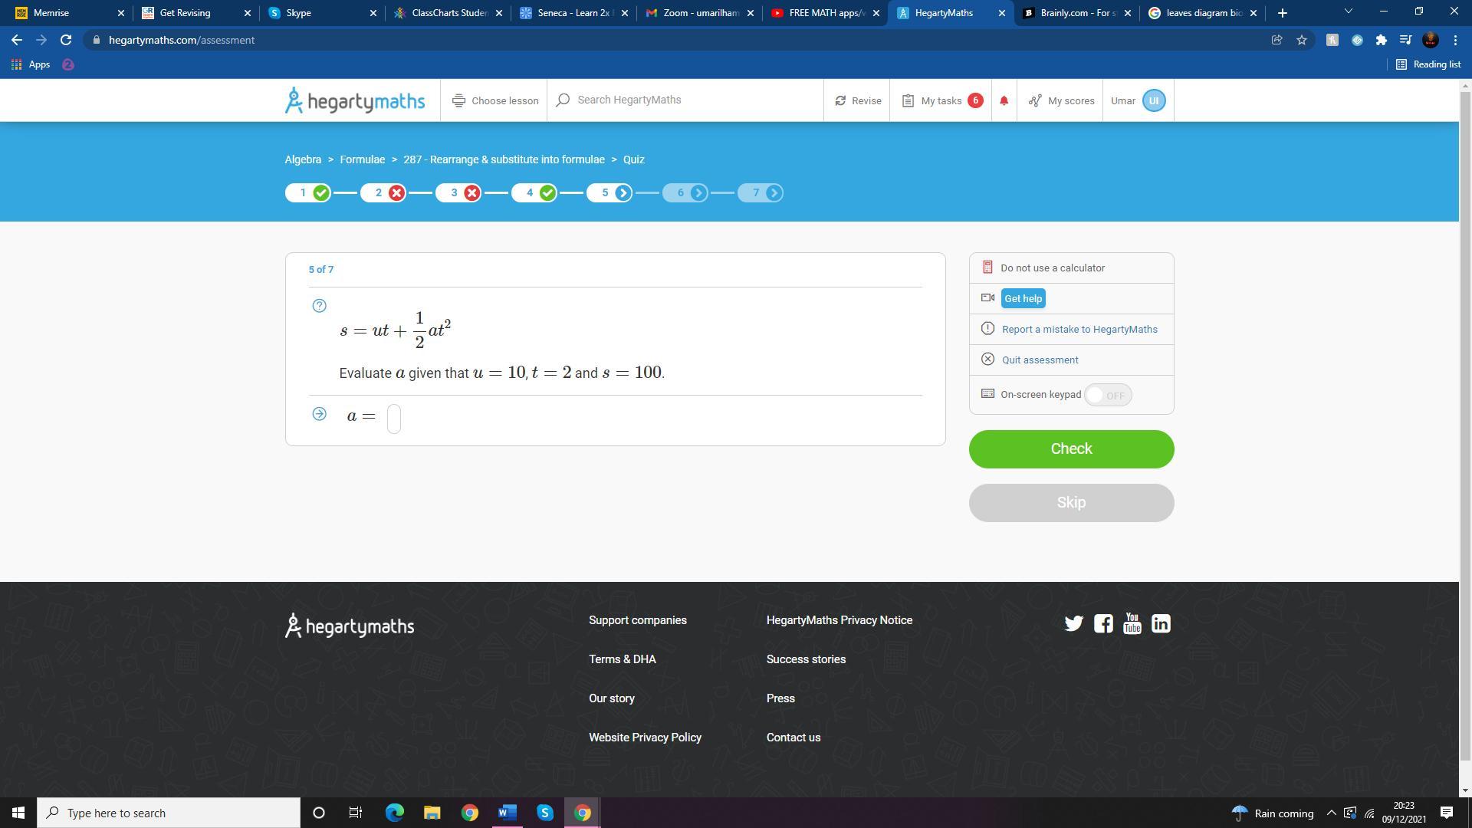Open the Umar user profile menu

pyautogui.click(x=1138, y=100)
